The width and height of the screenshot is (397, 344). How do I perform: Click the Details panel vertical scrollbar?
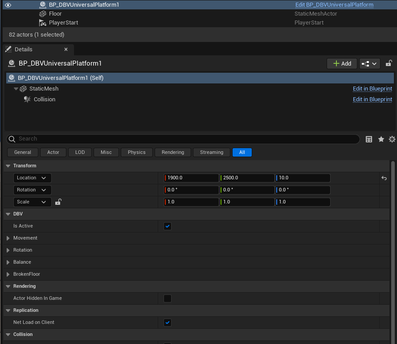pos(393,252)
